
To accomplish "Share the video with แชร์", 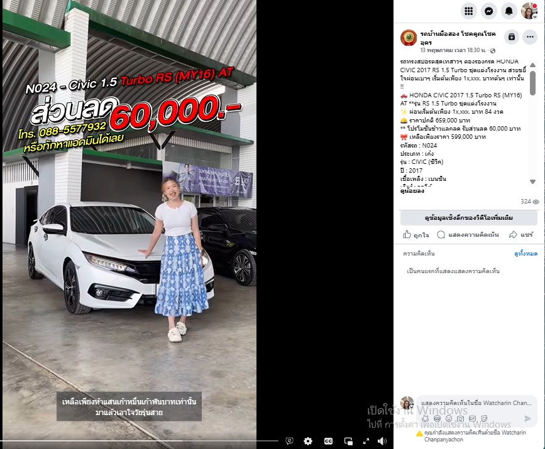I will pos(520,235).
